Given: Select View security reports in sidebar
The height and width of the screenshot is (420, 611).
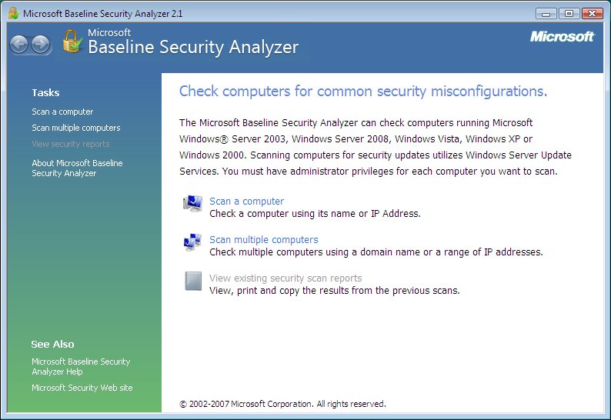Looking at the screenshot, I should pos(71,144).
